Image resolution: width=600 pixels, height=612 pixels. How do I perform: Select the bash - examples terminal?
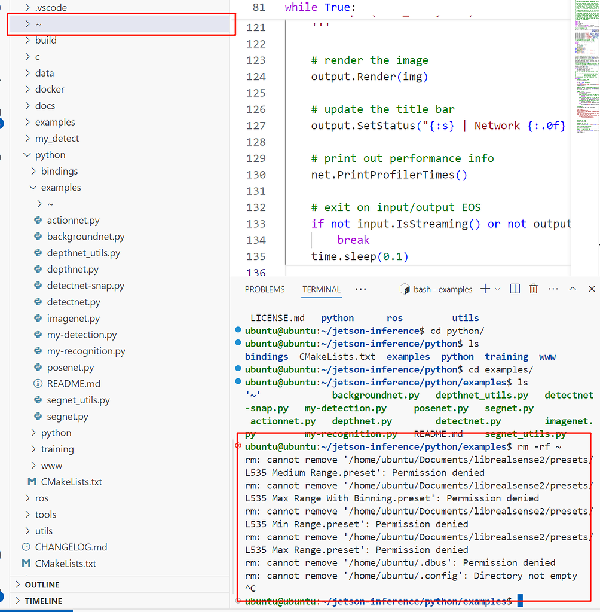(436, 289)
